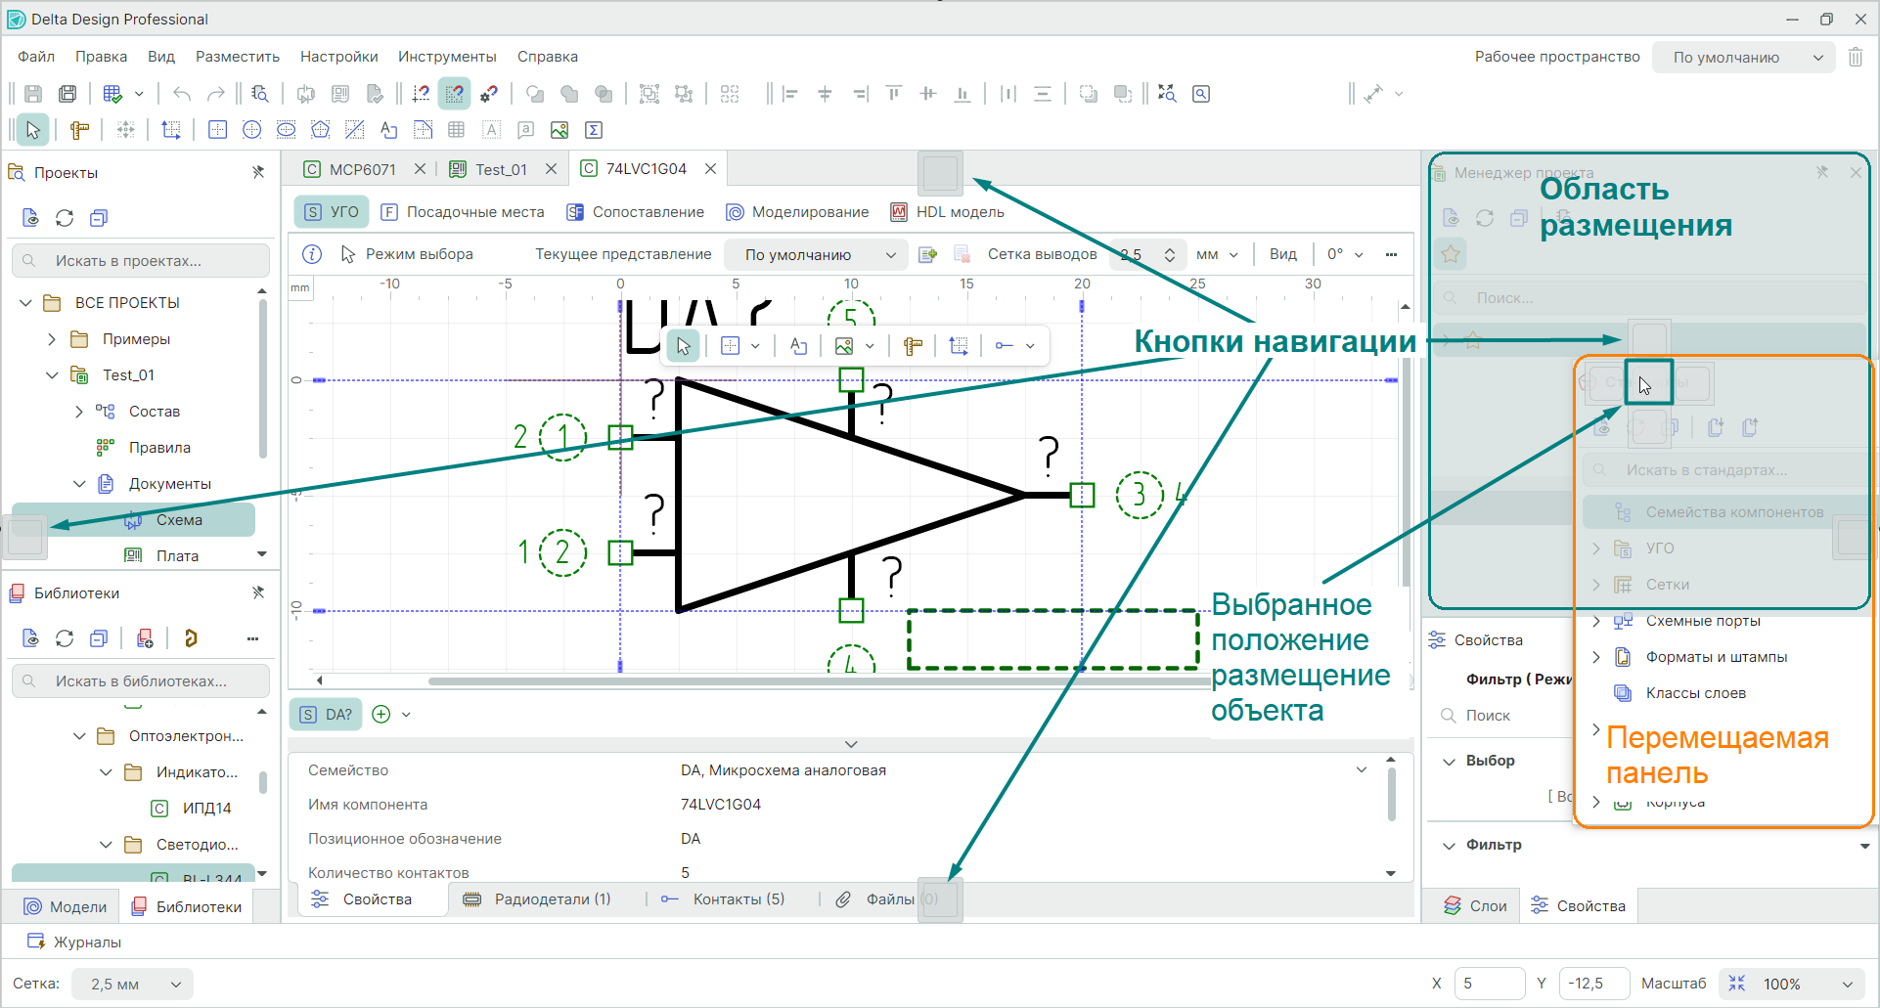The height and width of the screenshot is (1008, 1880).
Task: Click the Искать в проектах search field
Action: click(142, 261)
